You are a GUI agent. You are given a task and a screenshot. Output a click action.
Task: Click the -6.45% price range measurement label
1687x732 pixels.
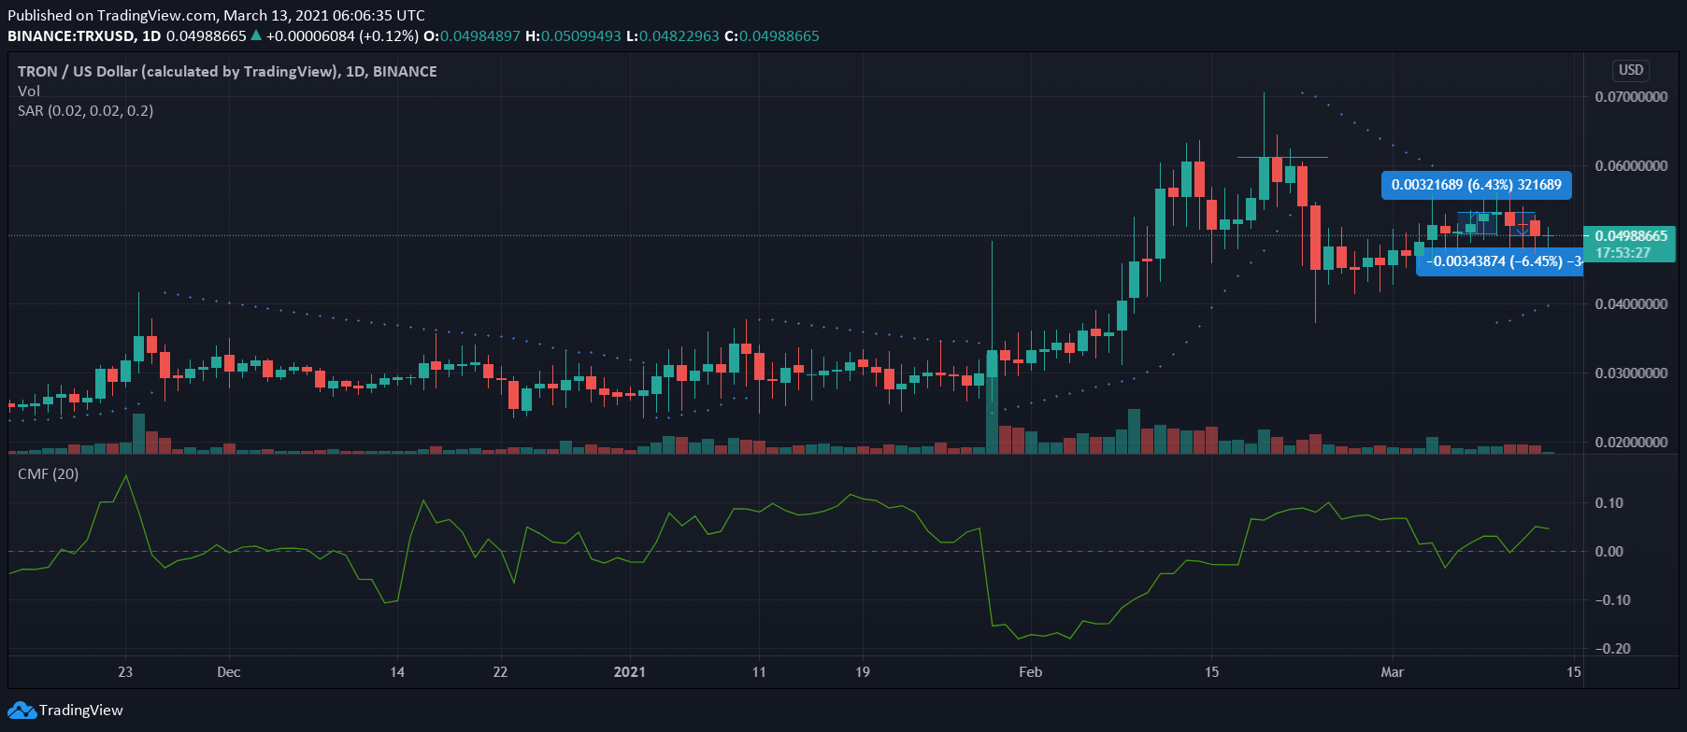[x=1500, y=261]
